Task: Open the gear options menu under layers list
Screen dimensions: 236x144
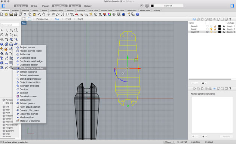Action: 204,83
